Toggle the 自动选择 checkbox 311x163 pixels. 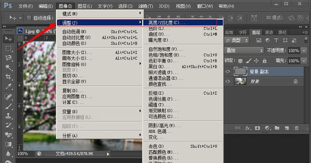29,18
